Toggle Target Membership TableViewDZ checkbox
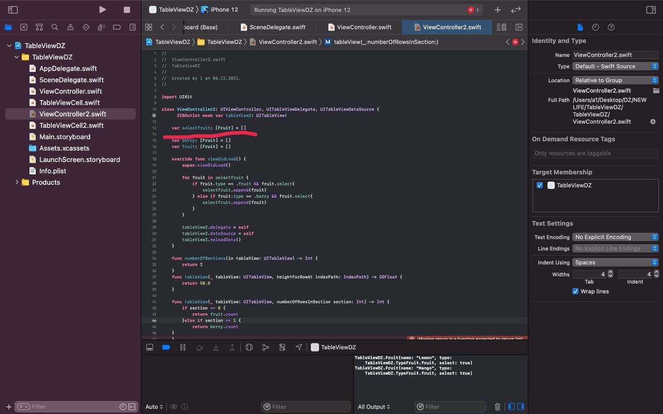 (x=540, y=185)
